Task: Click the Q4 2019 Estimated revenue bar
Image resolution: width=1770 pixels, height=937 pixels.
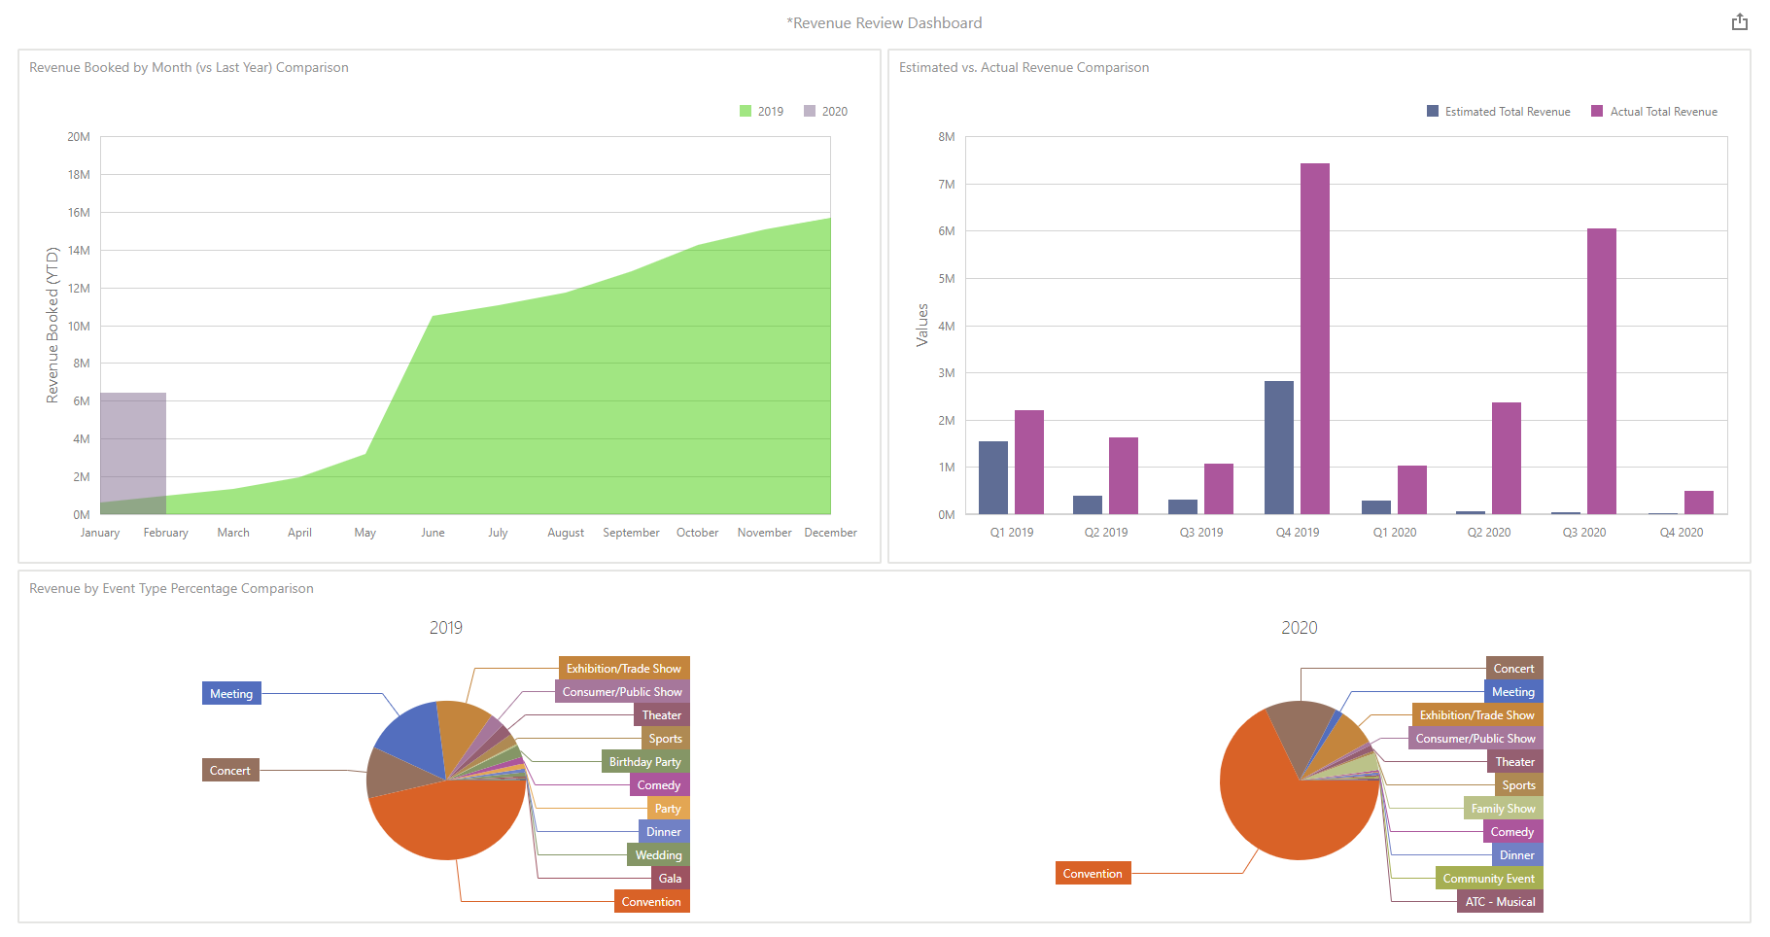Action: (1279, 447)
